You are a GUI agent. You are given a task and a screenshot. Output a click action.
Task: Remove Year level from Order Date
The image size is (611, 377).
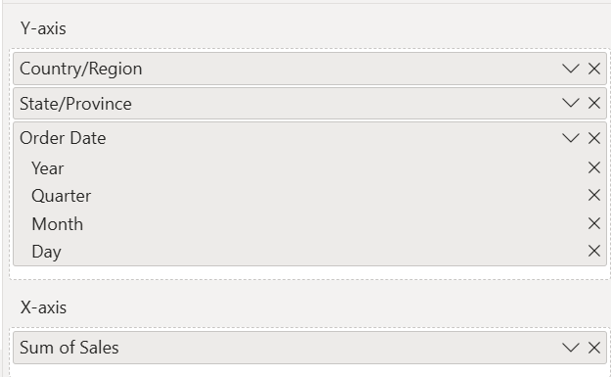593,168
